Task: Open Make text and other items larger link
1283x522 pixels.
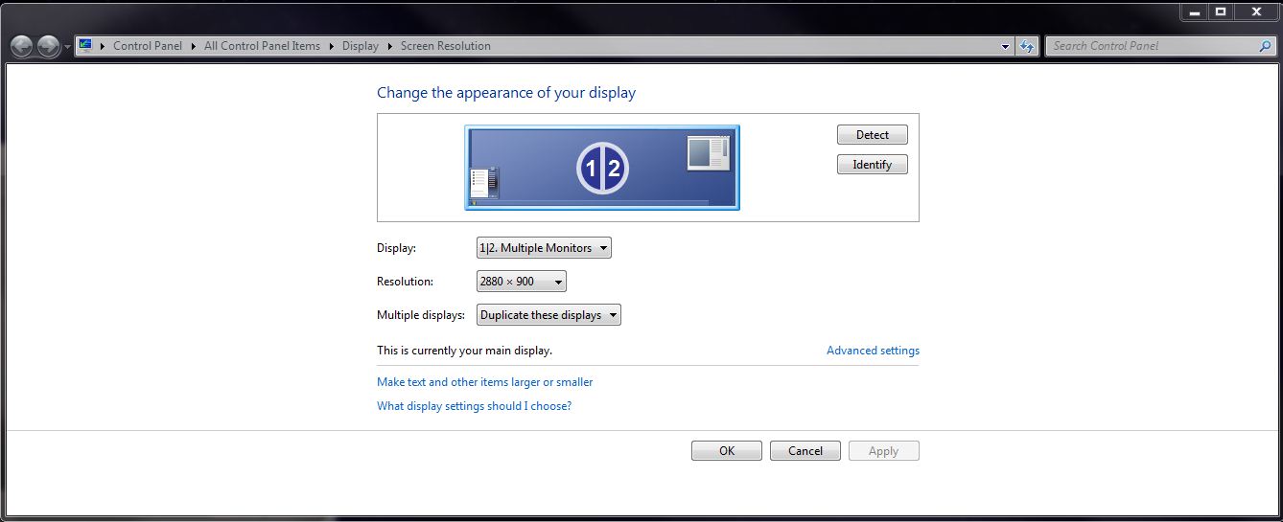Action: [485, 382]
